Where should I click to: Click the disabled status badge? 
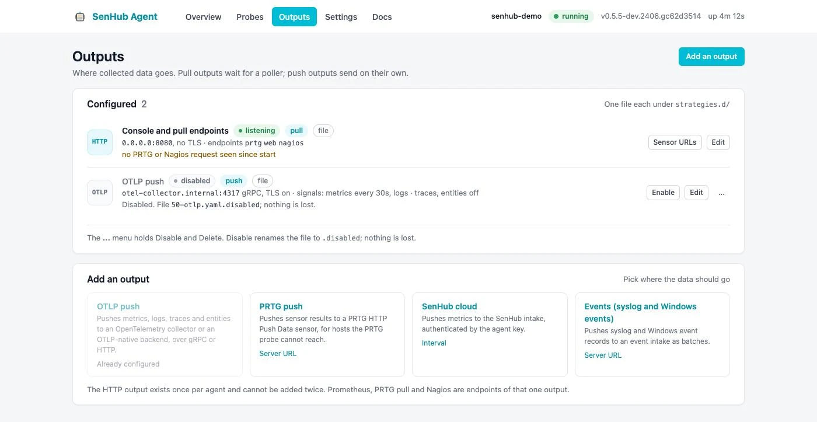[x=192, y=181]
